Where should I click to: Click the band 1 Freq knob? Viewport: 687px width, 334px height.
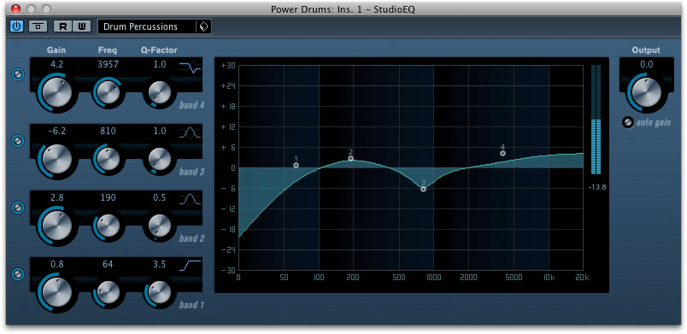[108, 291]
